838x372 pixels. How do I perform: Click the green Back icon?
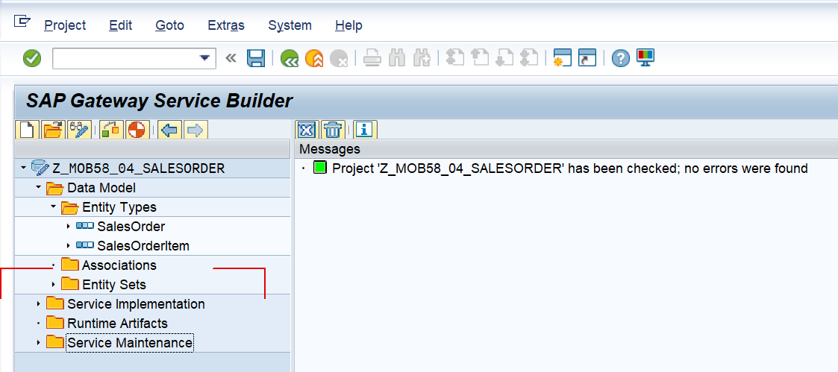[x=289, y=58]
